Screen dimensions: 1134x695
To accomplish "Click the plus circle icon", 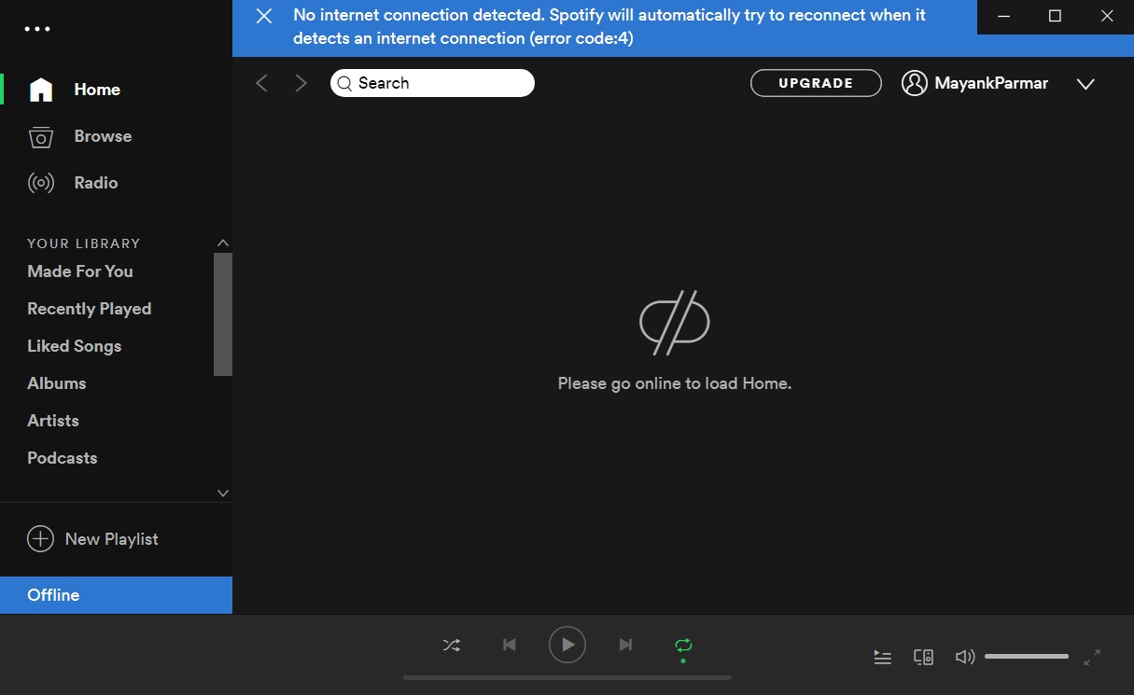I will (x=40, y=539).
